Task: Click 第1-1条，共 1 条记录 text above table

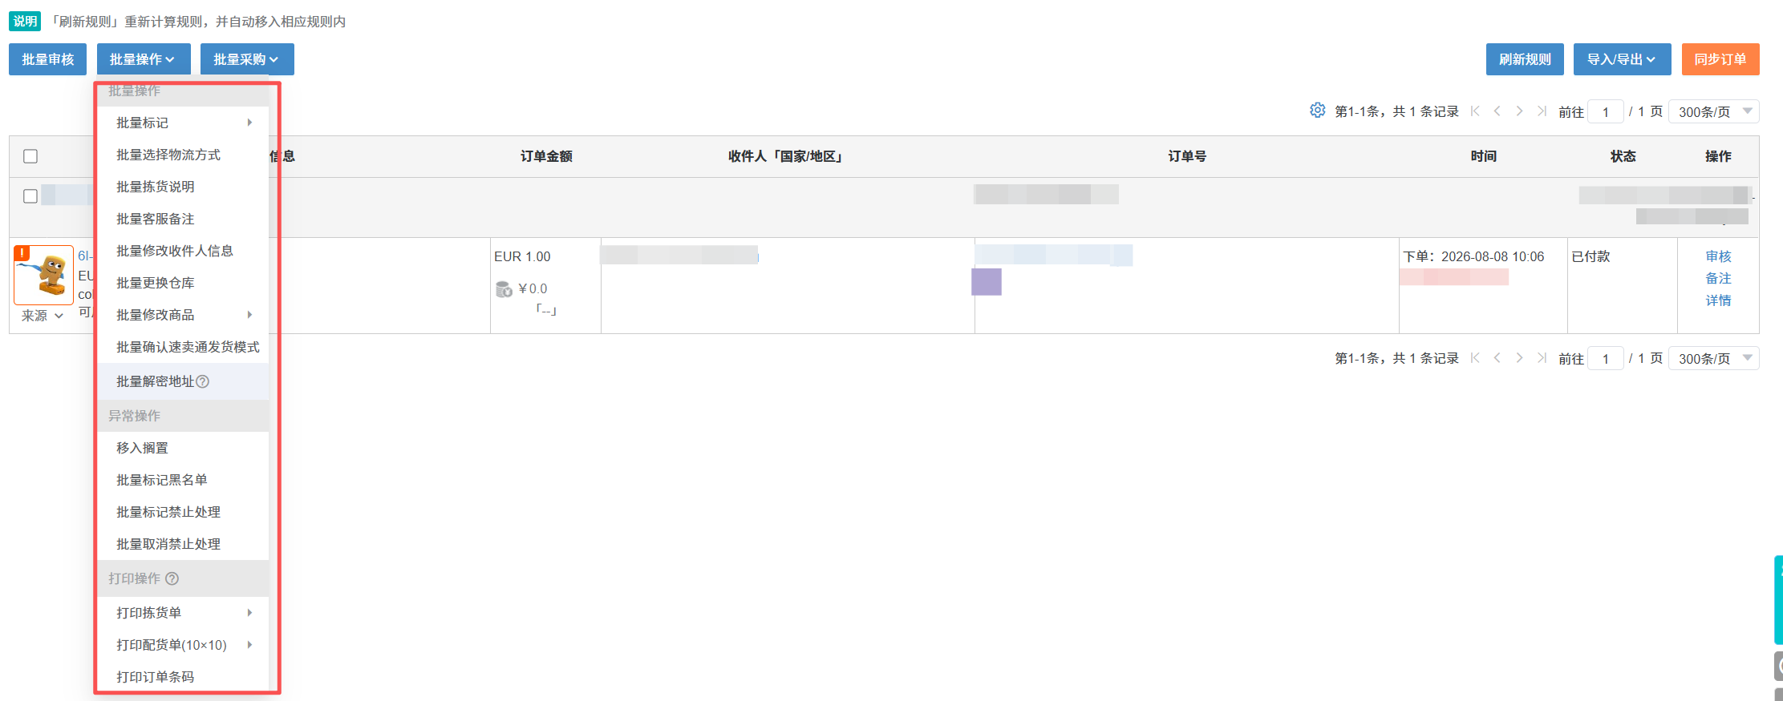Action: (x=1396, y=111)
